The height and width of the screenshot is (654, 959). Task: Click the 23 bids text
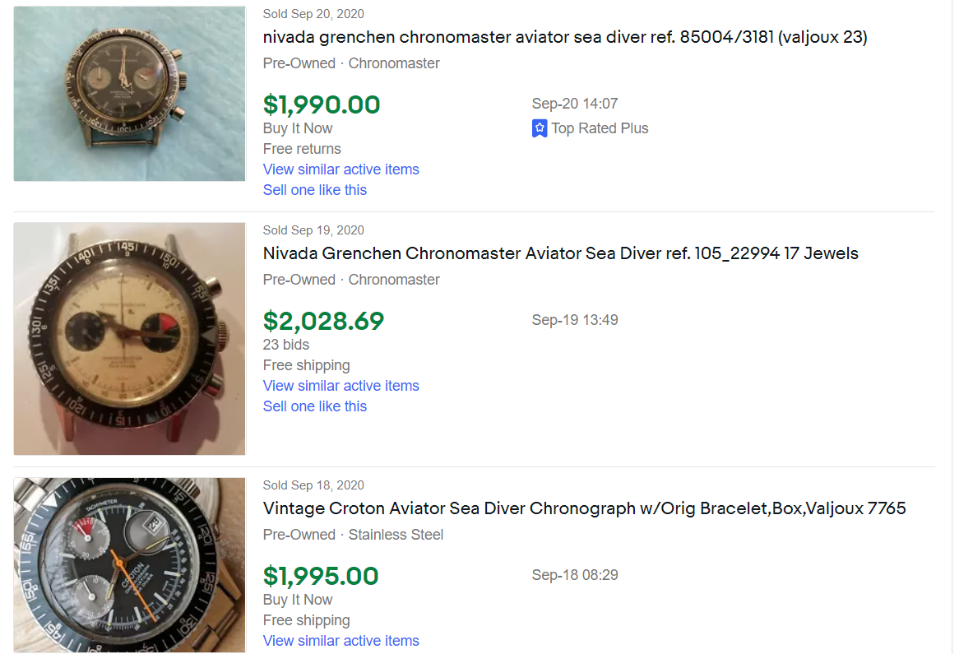[x=285, y=345]
